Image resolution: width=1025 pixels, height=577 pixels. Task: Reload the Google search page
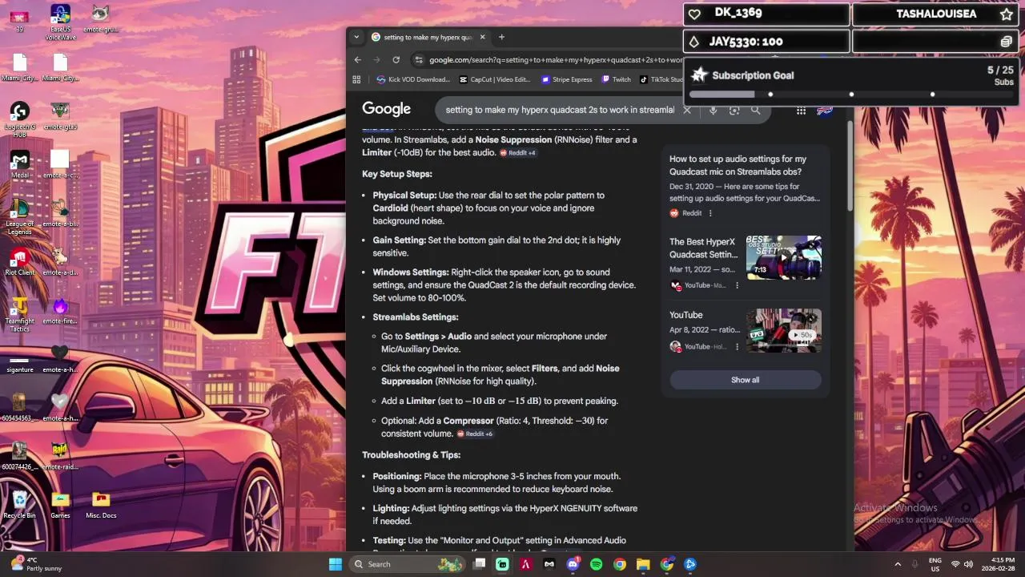(396, 59)
